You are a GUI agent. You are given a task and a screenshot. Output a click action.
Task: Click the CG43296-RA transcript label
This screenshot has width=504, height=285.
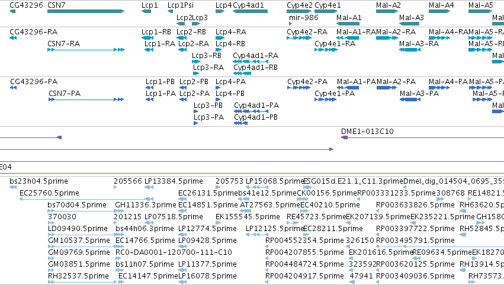click(34, 32)
